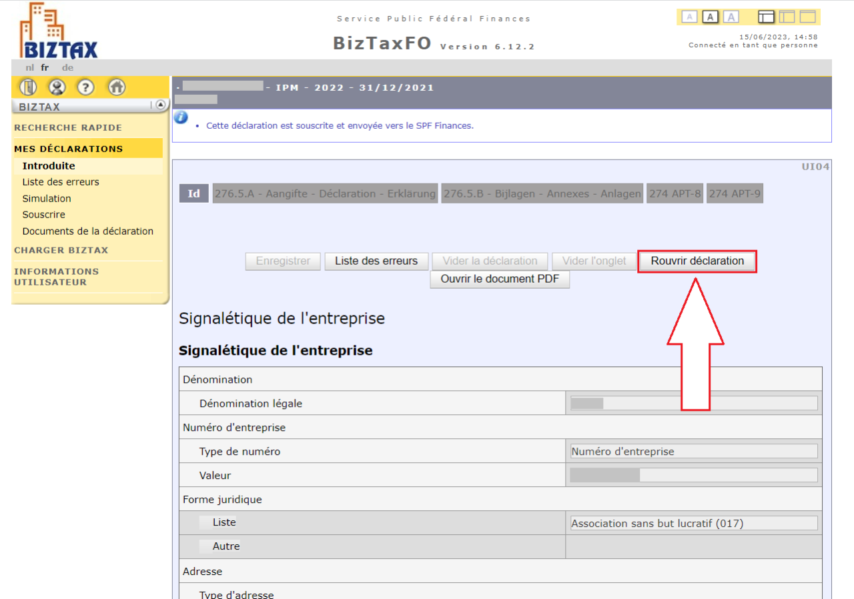Click the declaration submitted message text
The height and width of the screenshot is (599, 854).
(340, 125)
